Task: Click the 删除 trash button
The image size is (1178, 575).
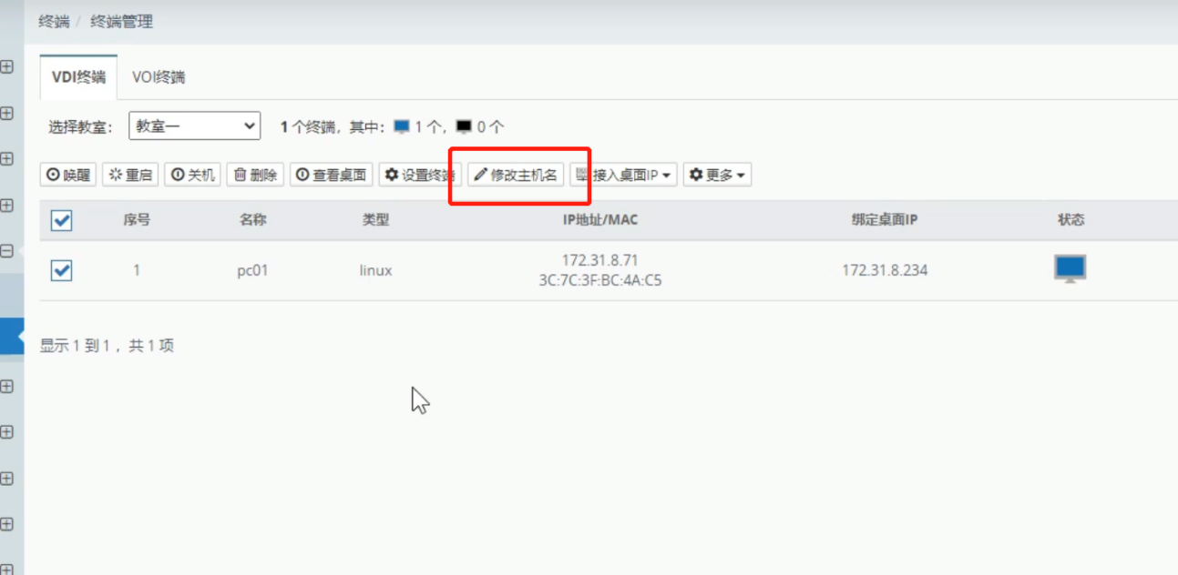Action: (x=255, y=175)
